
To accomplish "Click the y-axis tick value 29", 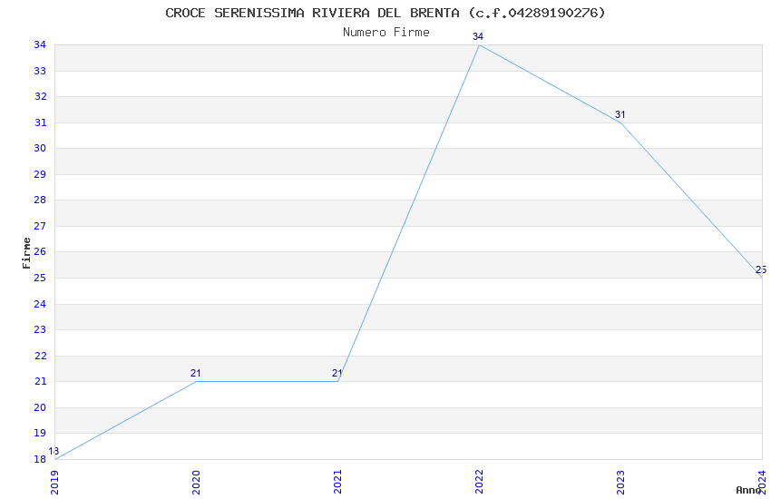I will [40, 174].
